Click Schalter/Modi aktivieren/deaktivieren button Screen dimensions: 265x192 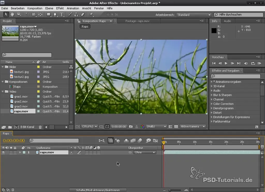click(98, 190)
